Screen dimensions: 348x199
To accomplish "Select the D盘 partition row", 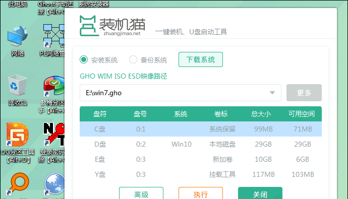I will click(x=201, y=144).
